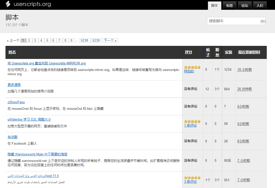Click the userscripts.org logo icon
The image size is (275, 188).
click(8, 4)
